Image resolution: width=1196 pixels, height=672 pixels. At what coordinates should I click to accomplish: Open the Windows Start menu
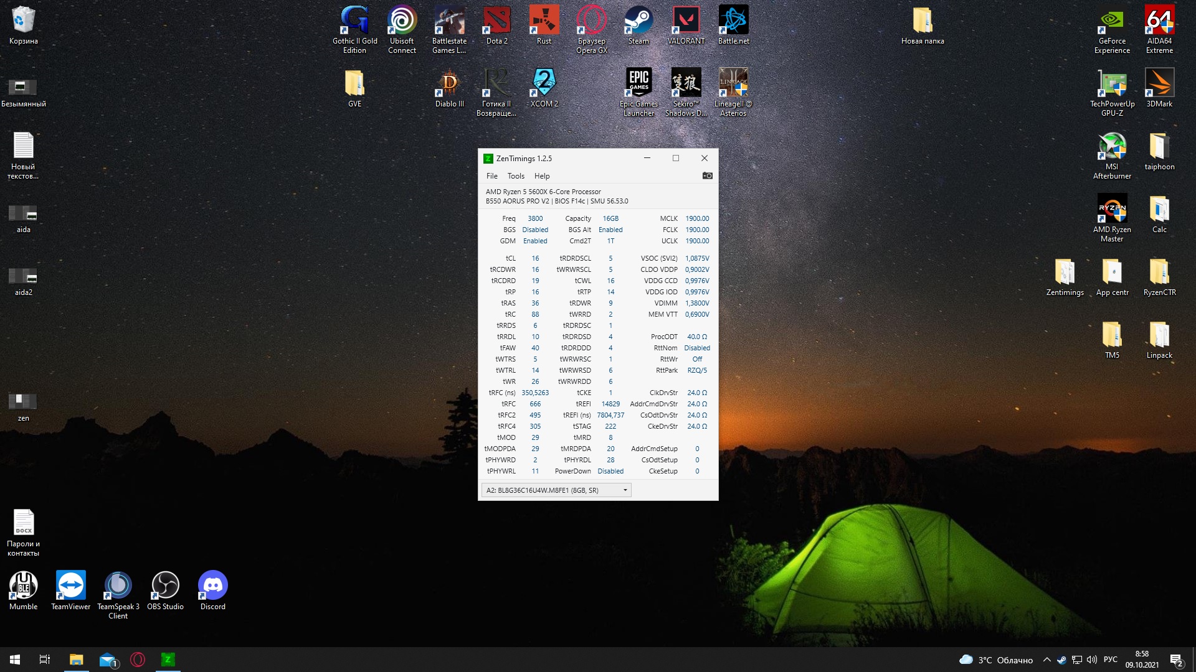[15, 660]
